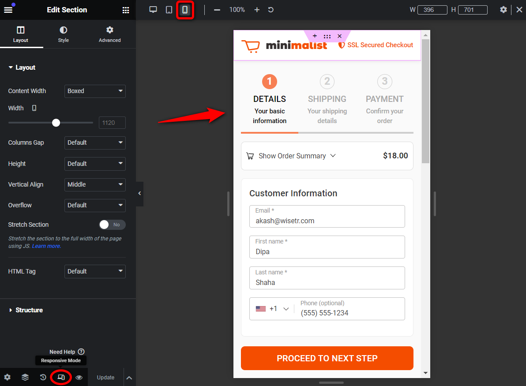Click Proceed to Next Step button
This screenshot has height=386, width=526.
click(x=327, y=358)
